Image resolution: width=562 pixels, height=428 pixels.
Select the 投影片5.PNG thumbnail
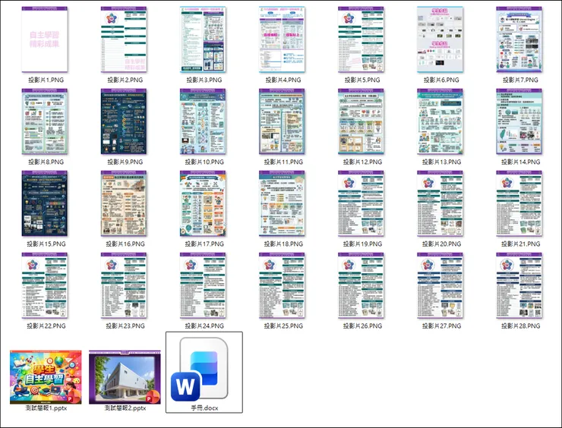tap(361, 39)
